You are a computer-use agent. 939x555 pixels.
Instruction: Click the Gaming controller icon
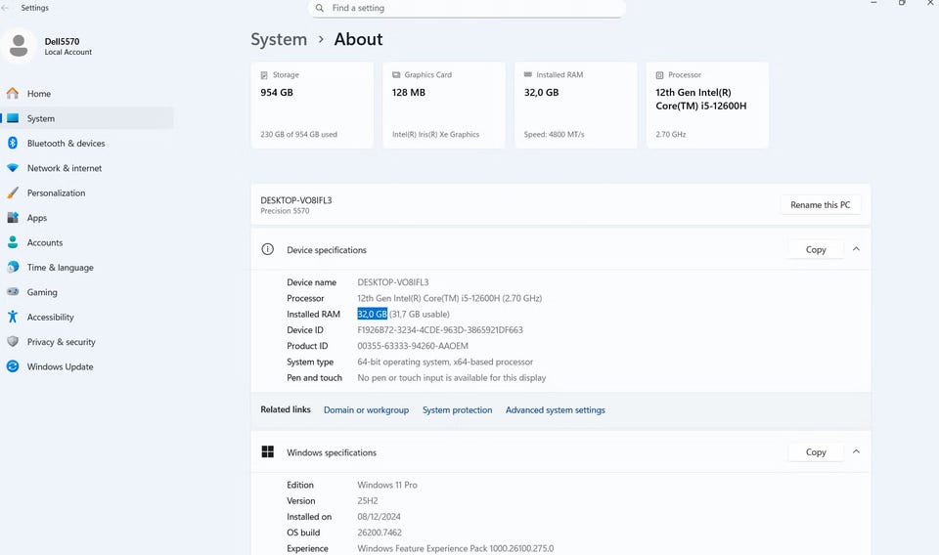point(13,292)
